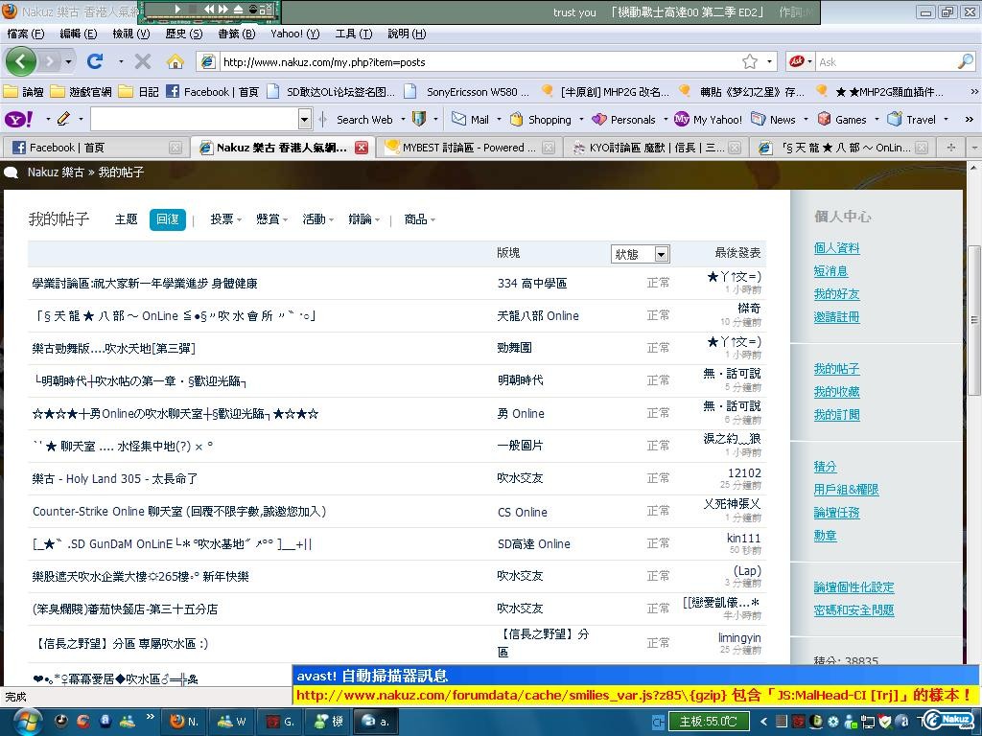
Task: Open the 狀態 status dropdown
Action: click(x=641, y=254)
